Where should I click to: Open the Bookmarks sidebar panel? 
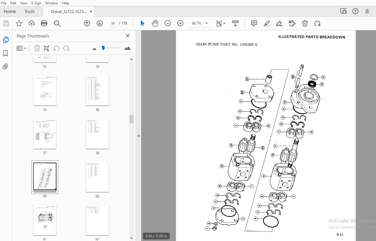coord(6,53)
